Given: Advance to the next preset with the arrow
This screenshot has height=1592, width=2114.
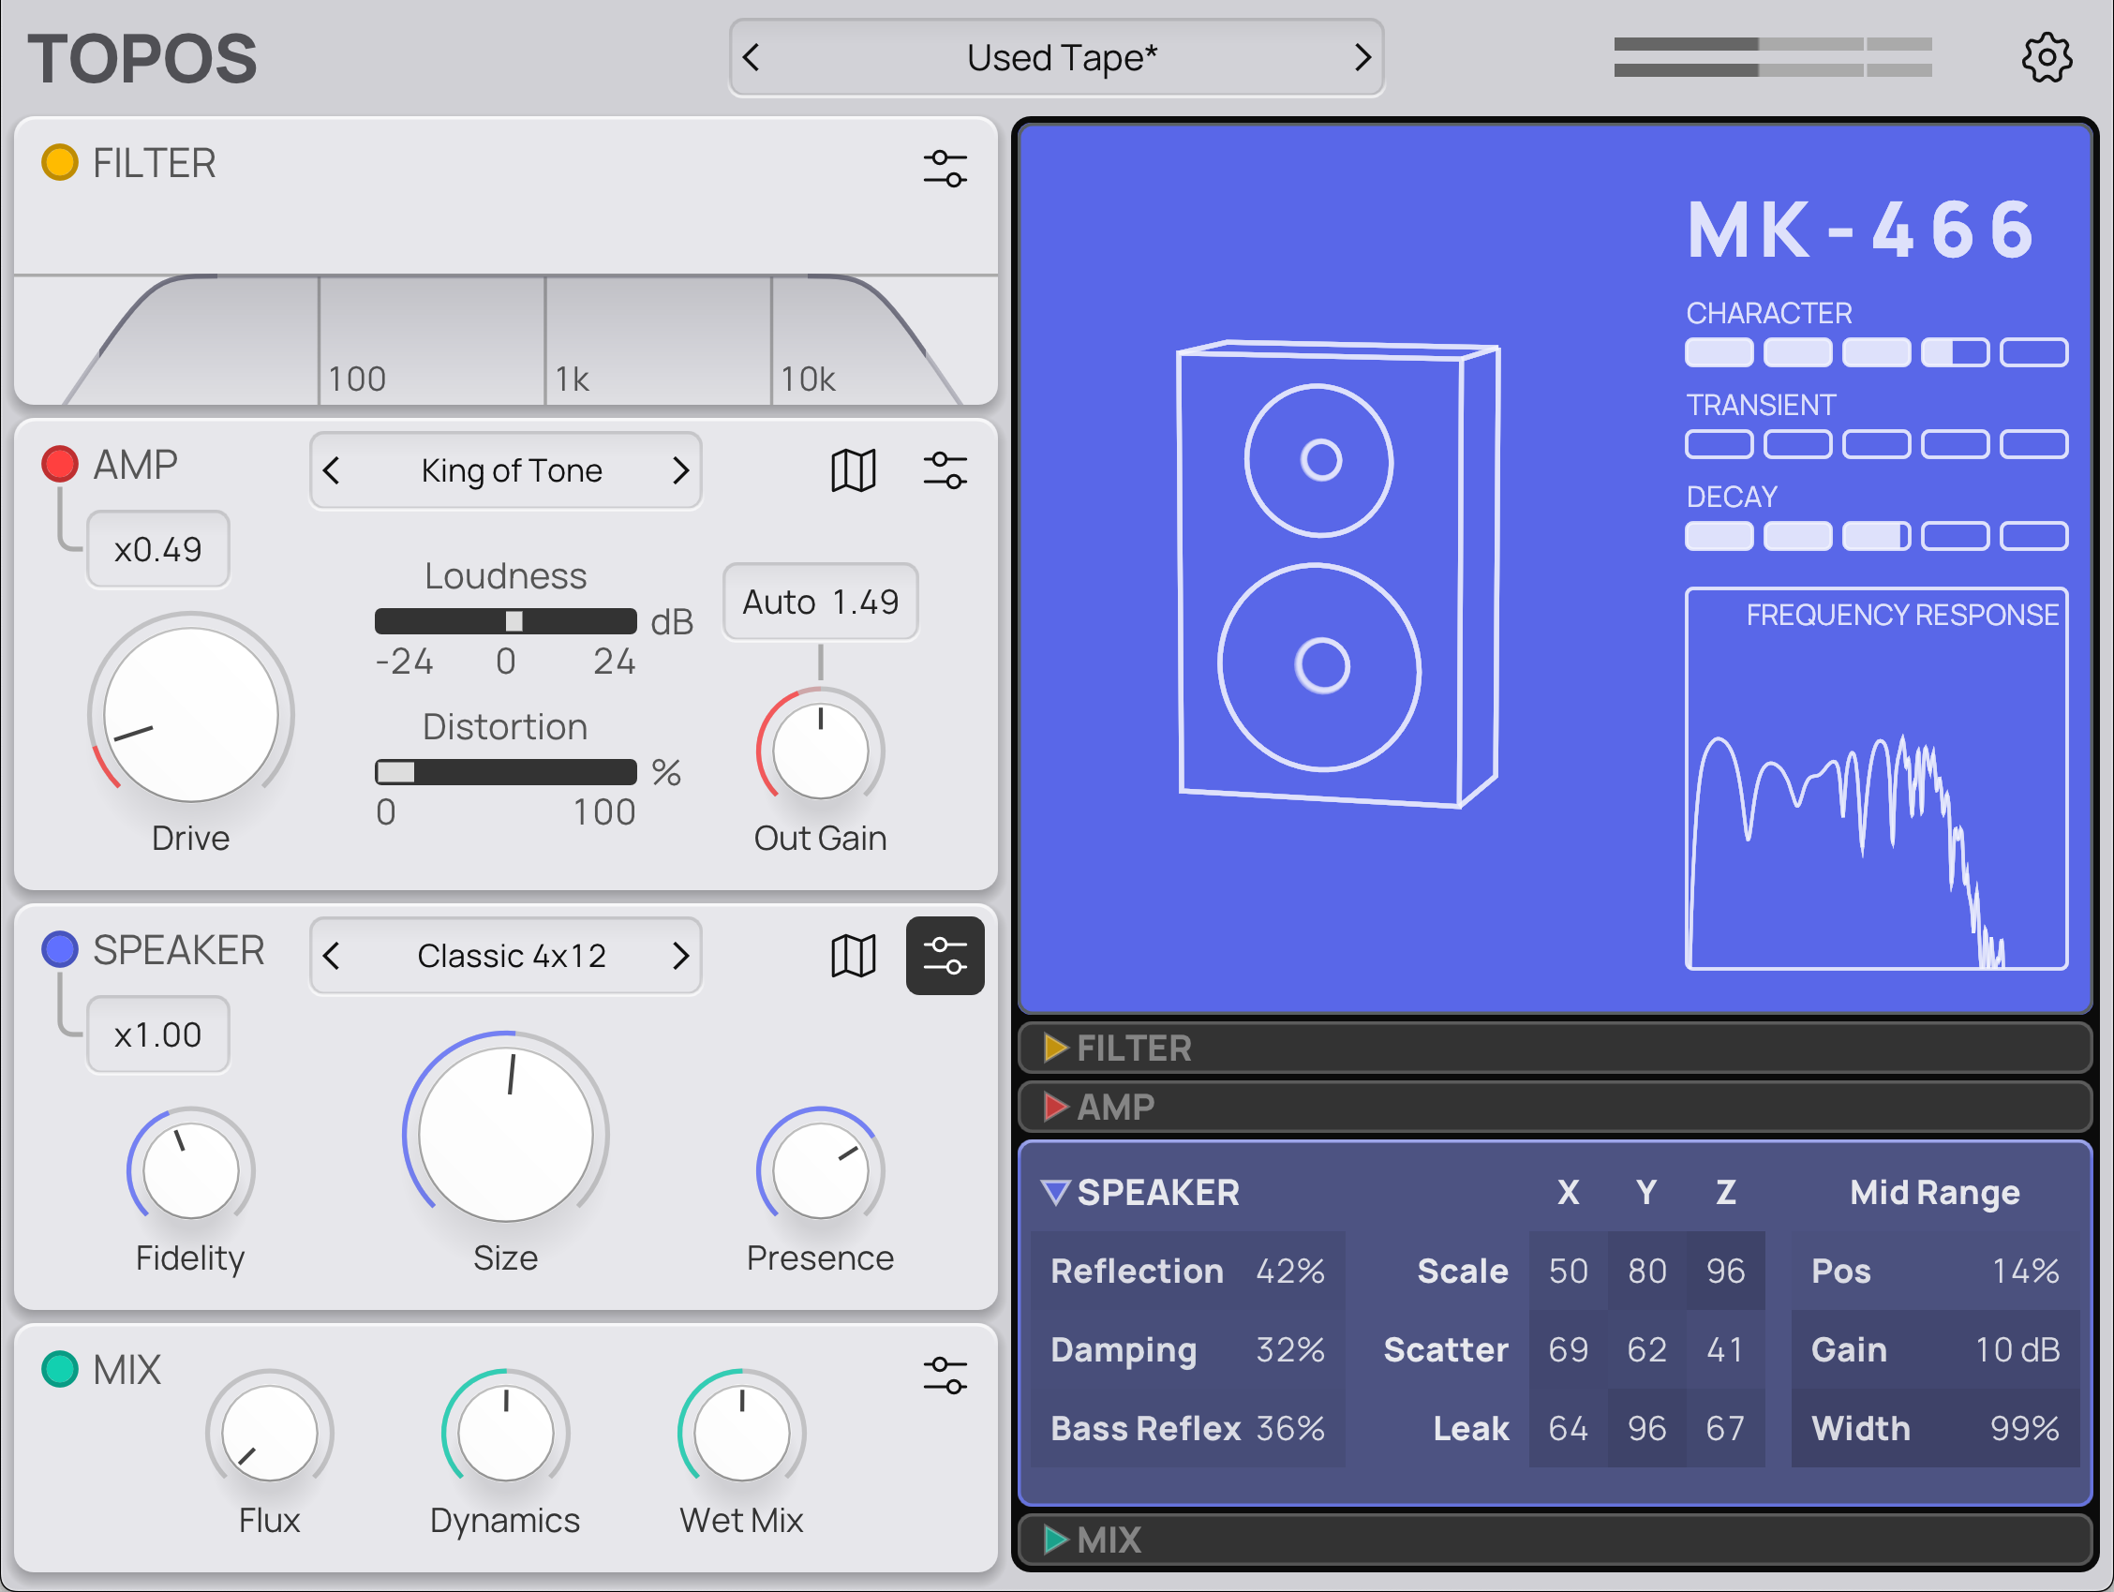Looking at the screenshot, I should tap(1362, 57).
